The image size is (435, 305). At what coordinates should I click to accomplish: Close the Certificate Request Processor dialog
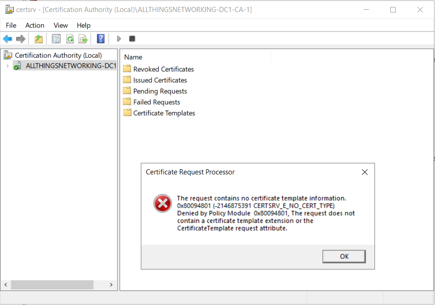tap(365, 172)
